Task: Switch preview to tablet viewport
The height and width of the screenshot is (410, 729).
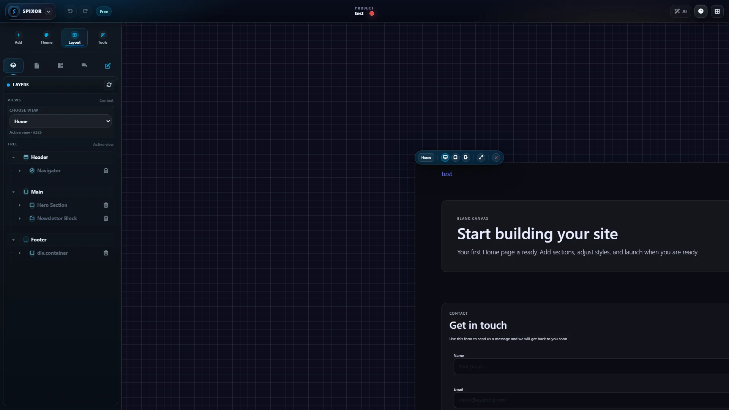Action: click(x=455, y=158)
